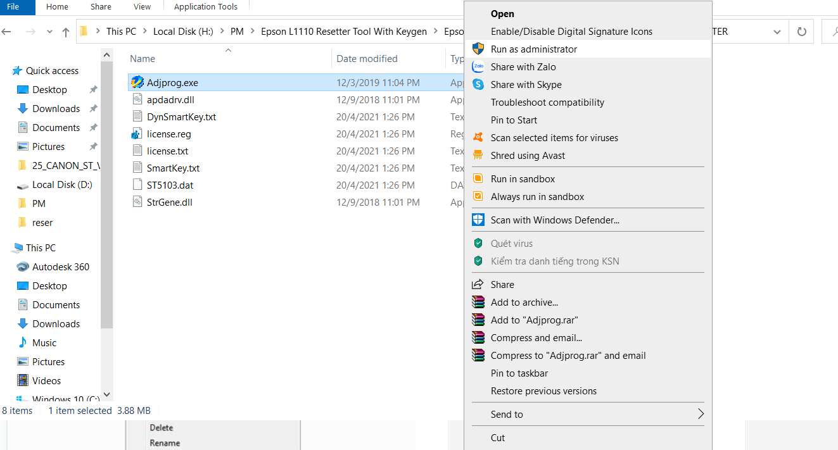Sort files by Date modified column
This screenshot has height=450, width=838.
point(367,59)
